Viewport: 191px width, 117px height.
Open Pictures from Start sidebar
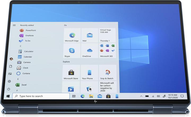pyautogui.click(x=10, y=74)
